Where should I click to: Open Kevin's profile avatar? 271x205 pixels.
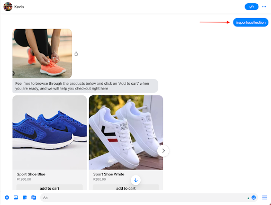pos(8,7)
